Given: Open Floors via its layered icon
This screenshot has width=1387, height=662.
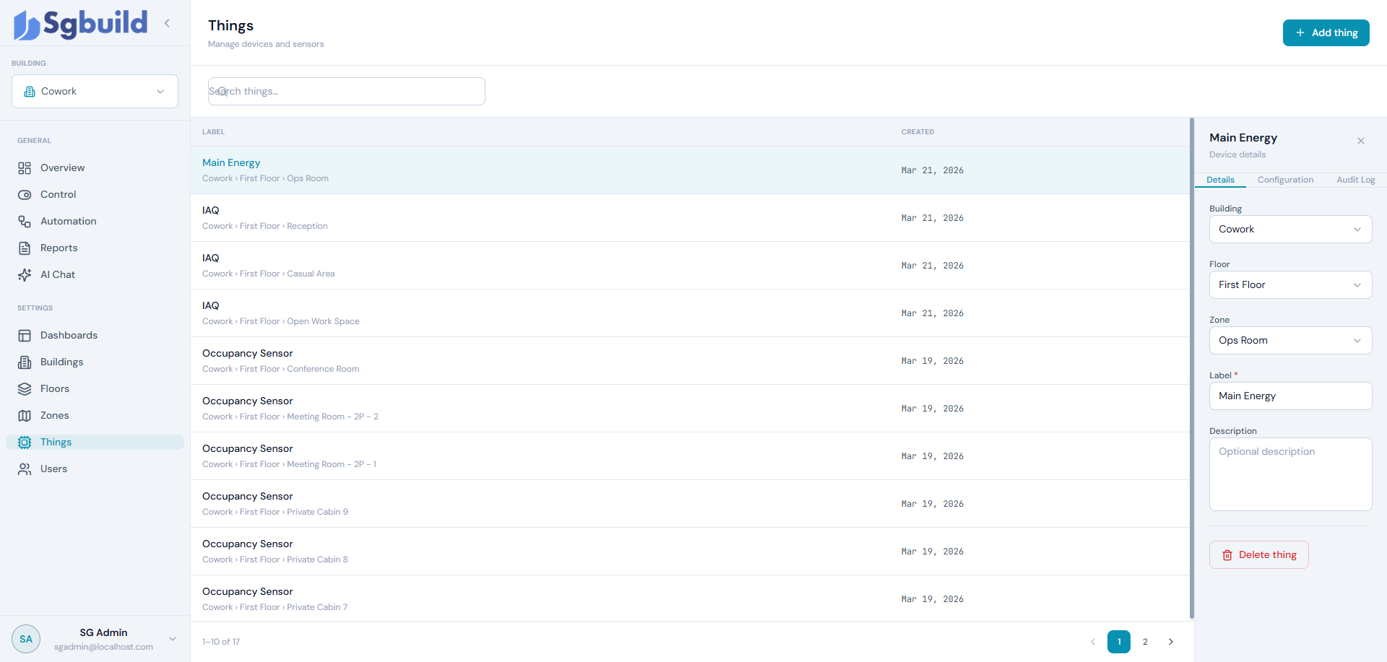Looking at the screenshot, I should coord(26,388).
